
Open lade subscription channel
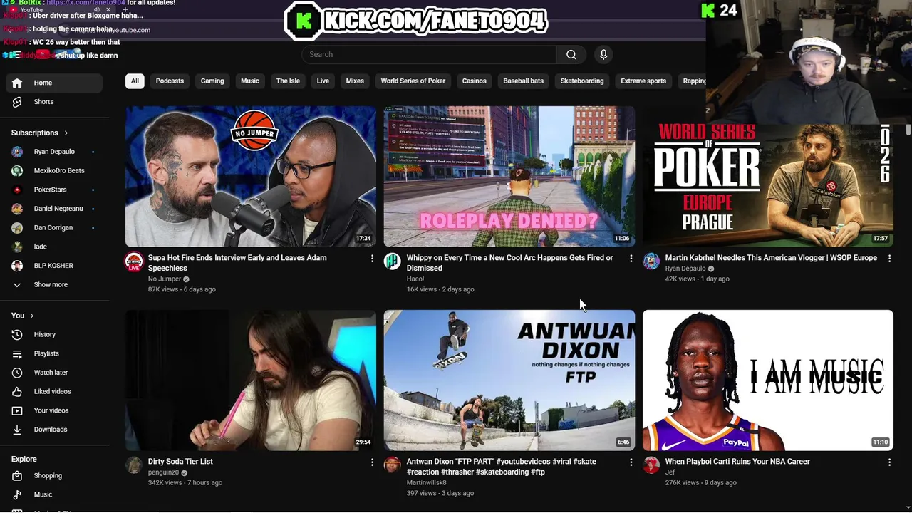(54, 247)
